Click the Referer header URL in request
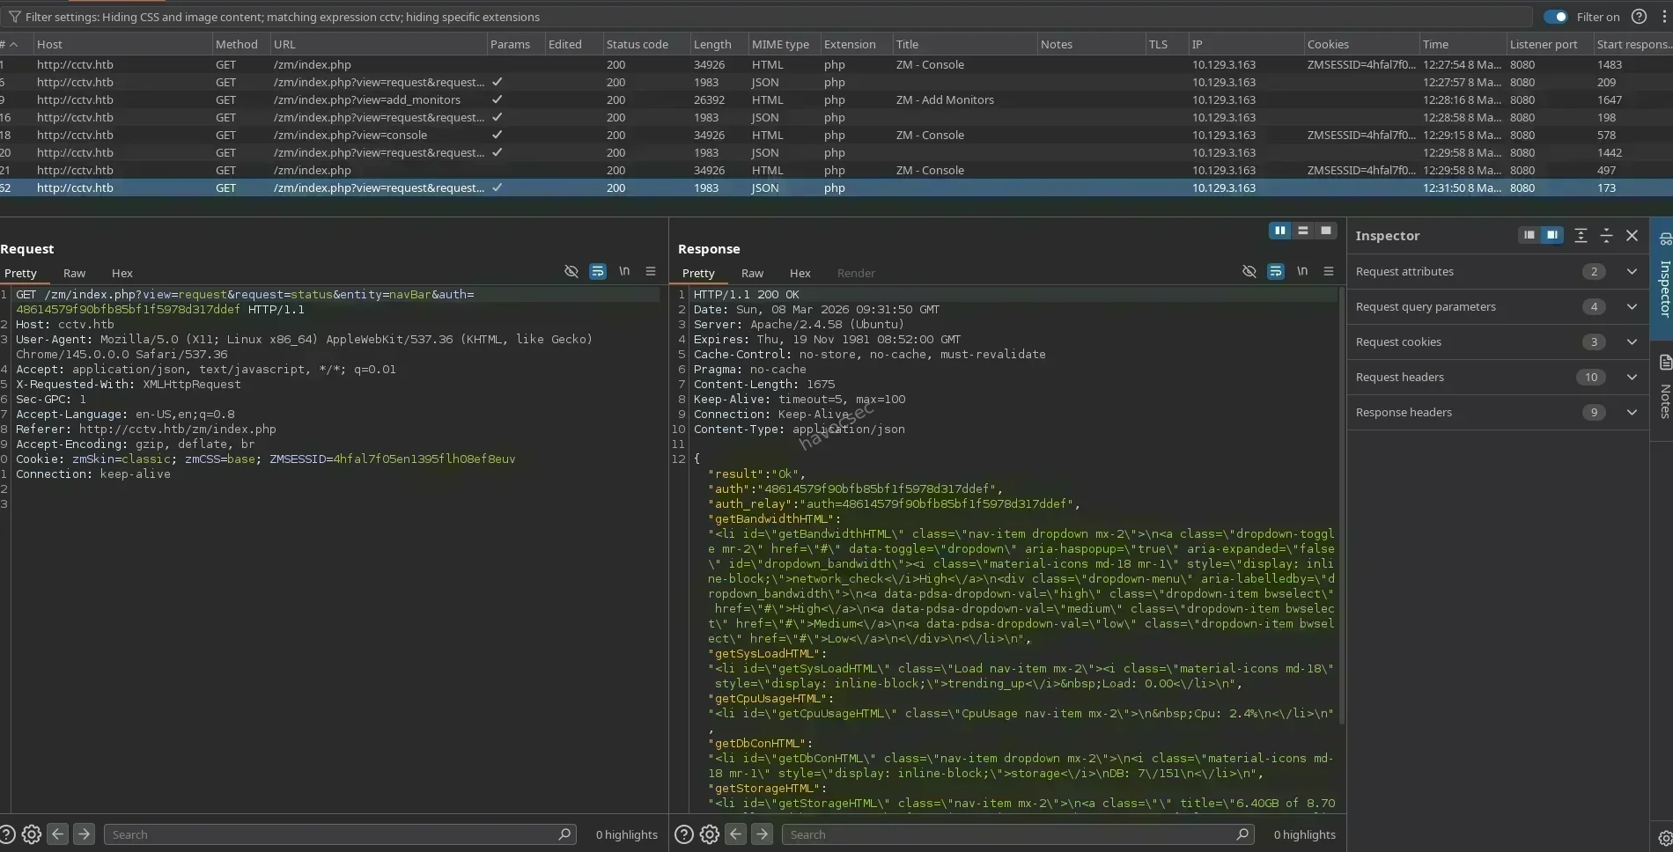 point(177,430)
